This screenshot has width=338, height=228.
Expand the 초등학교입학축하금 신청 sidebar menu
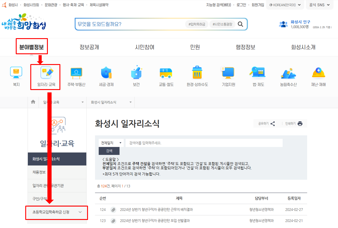(56, 213)
